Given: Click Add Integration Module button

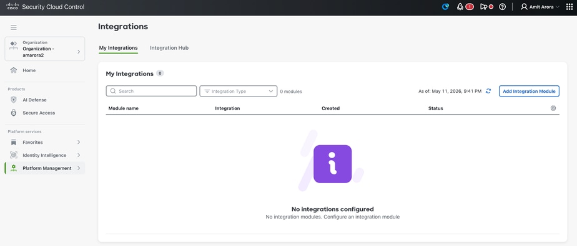Looking at the screenshot, I should click(x=529, y=91).
